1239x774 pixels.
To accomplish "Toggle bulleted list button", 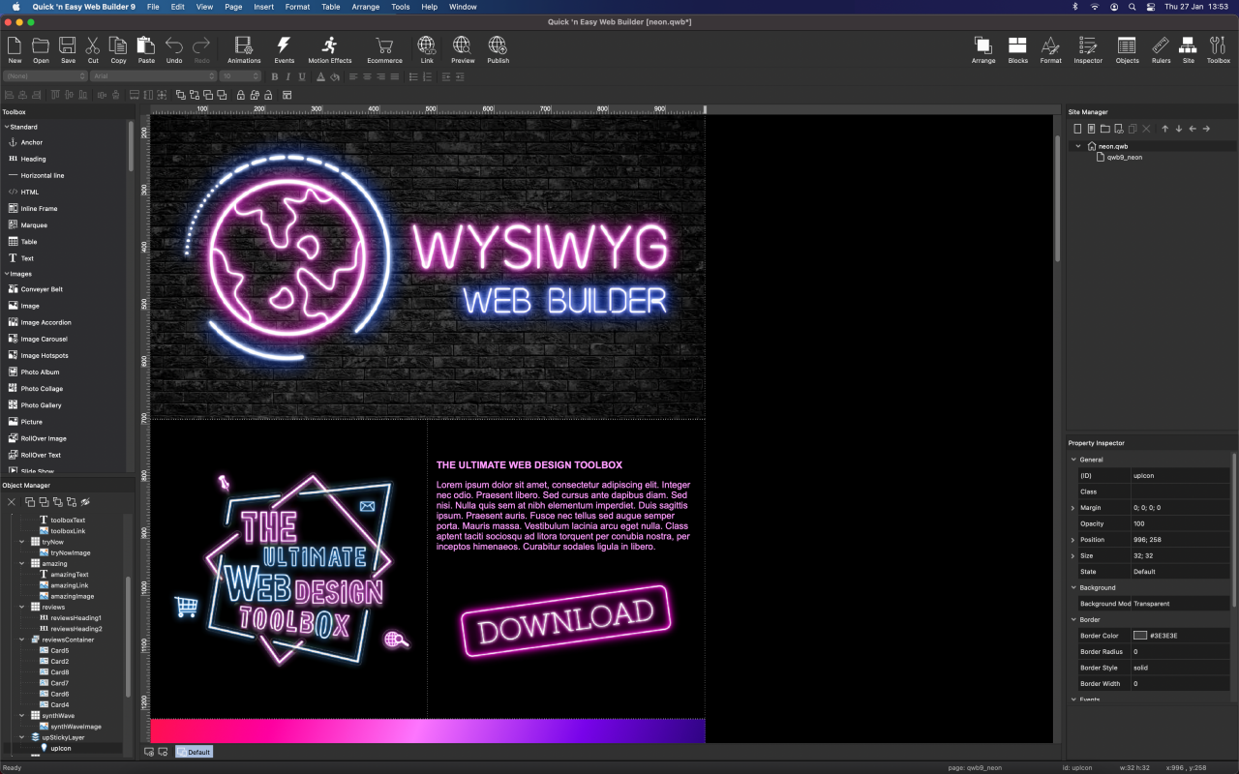I will [413, 76].
